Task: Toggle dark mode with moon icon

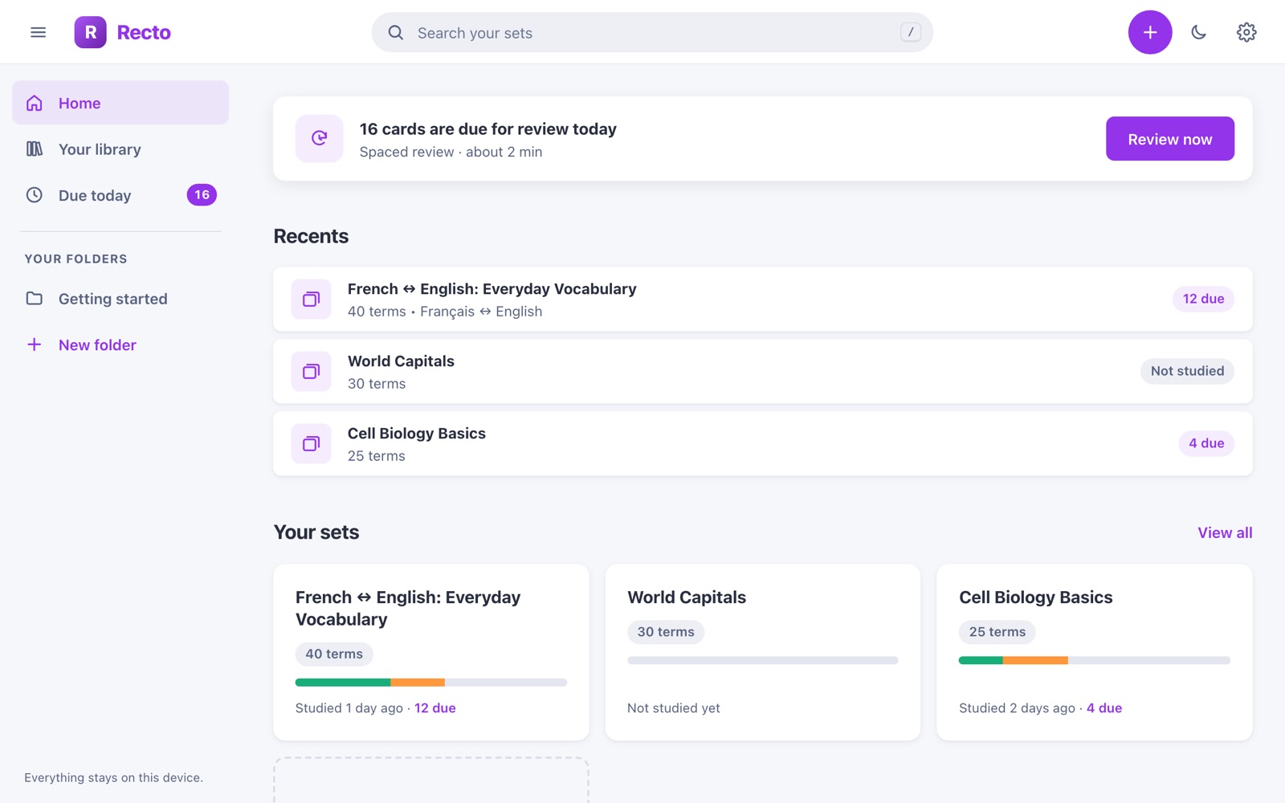Action: pyautogui.click(x=1199, y=32)
